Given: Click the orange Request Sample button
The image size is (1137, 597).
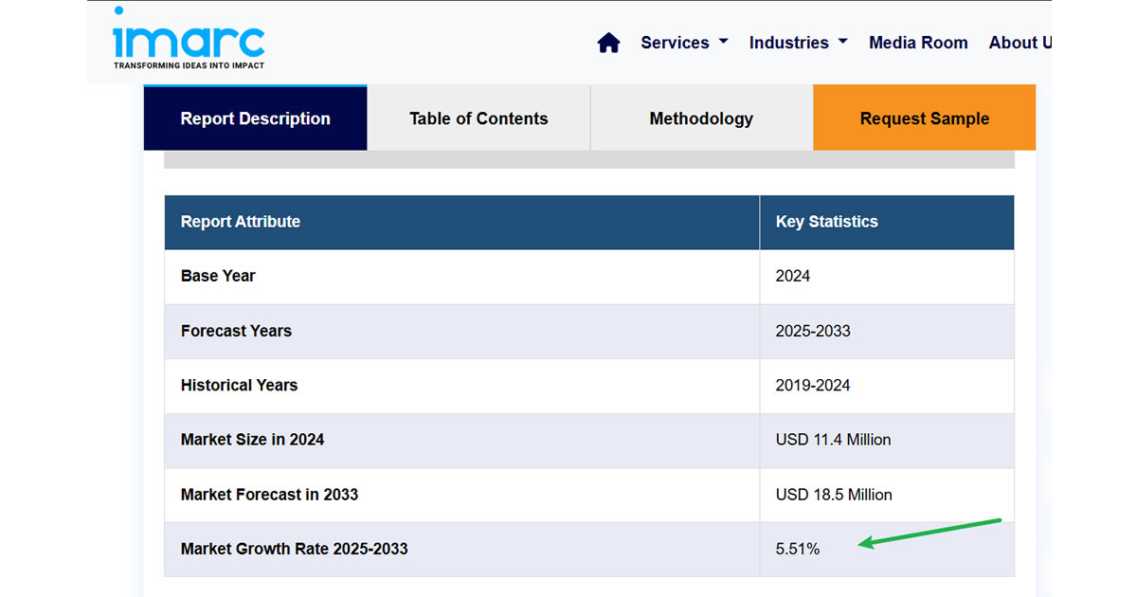Looking at the screenshot, I should point(925,118).
